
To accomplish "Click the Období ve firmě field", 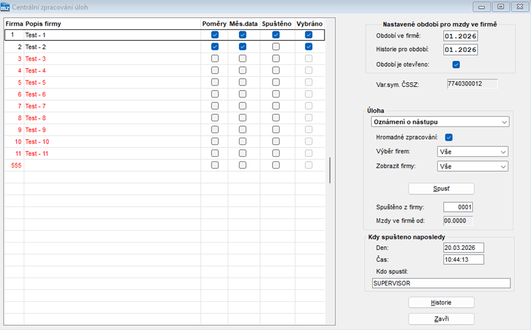I will (460, 36).
